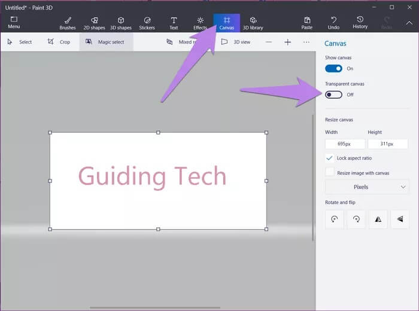
Task: Open the more options ellipsis
Action: coord(306,42)
